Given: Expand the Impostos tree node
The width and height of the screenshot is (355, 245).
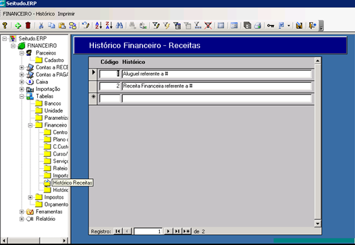Looking at the screenshot, I should click(30, 198).
